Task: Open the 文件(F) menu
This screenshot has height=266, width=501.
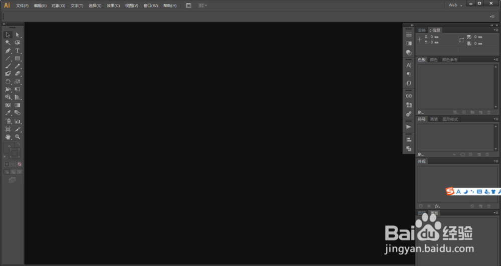Action: [23, 5]
